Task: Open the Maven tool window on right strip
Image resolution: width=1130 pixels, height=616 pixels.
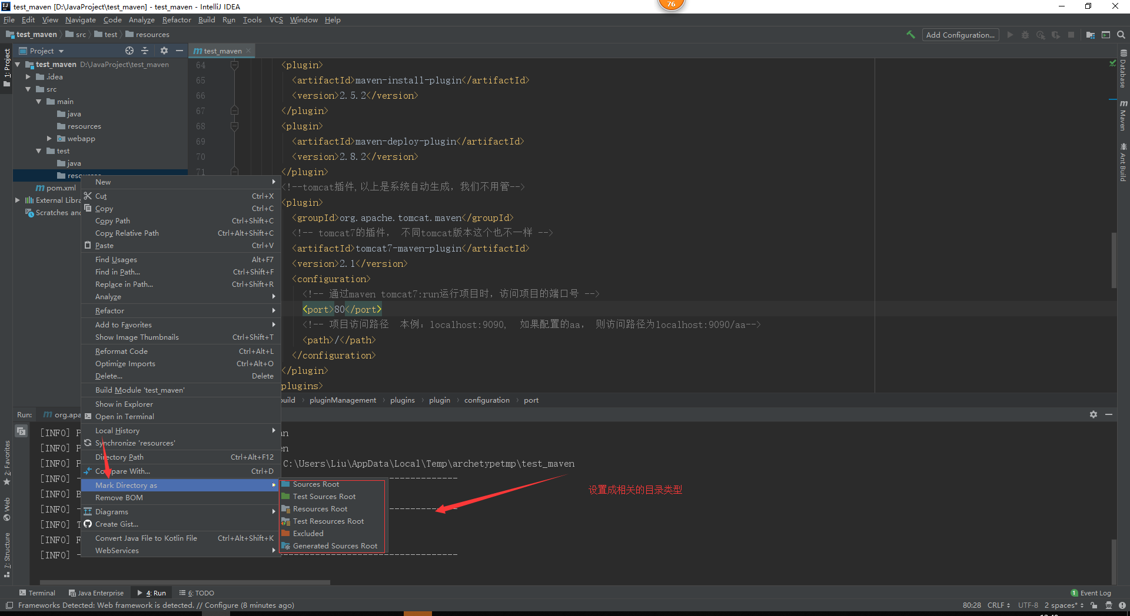Action: click(1124, 115)
